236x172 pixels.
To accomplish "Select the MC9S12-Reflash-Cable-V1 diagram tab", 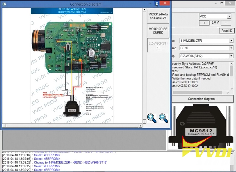I will point(158,16).
